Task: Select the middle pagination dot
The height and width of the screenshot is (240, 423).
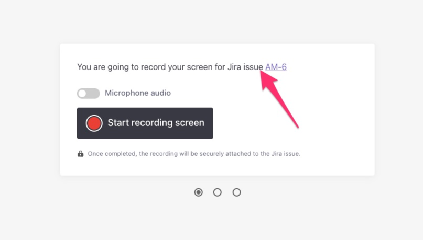Action: pyautogui.click(x=218, y=192)
